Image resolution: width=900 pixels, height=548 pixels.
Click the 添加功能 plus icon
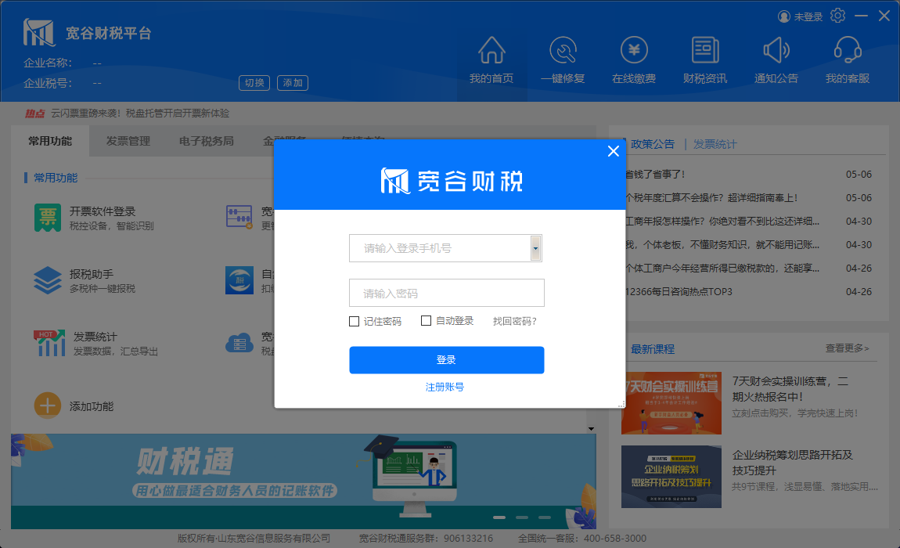[48, 406]
